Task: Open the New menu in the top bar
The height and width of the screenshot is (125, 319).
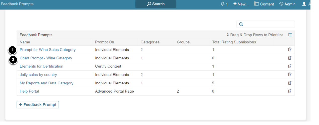Action: point(241,4)
